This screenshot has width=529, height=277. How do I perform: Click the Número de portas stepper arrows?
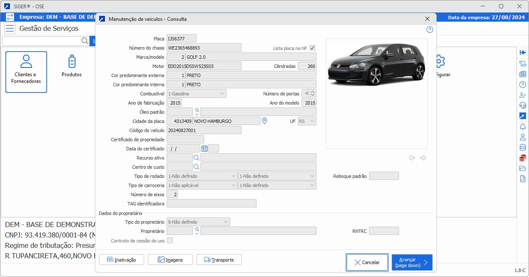click(x=313, y=94)
